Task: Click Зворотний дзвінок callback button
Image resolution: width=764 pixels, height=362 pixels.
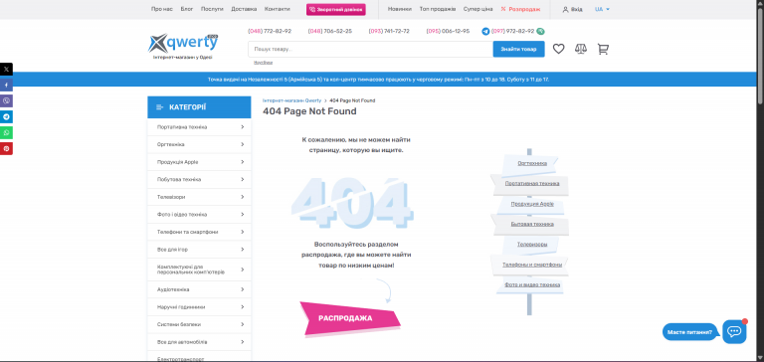Action: (335, 9)
